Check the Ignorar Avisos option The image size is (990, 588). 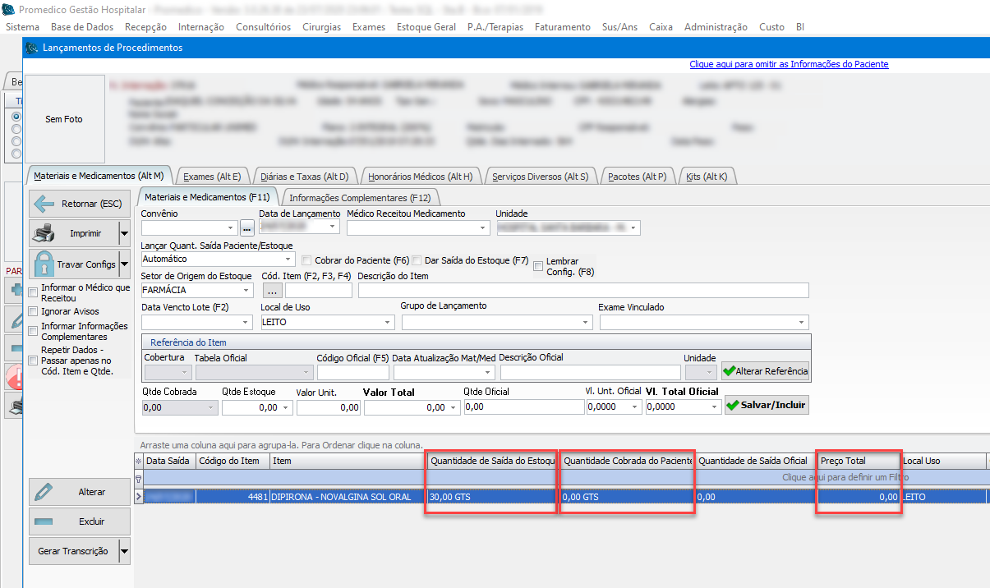tap(34, 311)
